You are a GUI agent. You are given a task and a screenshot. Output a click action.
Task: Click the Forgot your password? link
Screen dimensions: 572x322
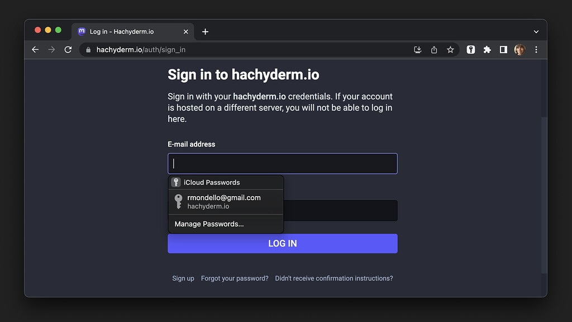point(235,278)
